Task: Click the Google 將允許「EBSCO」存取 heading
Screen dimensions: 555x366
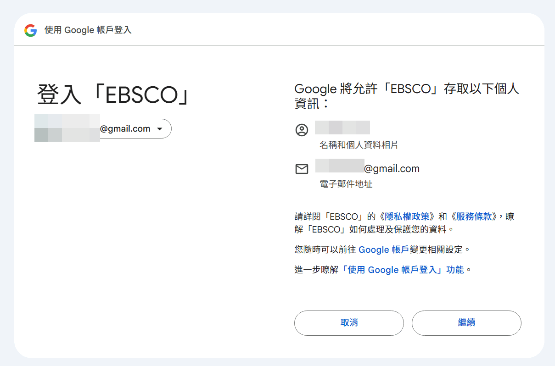Action: (x=406, y=95)
